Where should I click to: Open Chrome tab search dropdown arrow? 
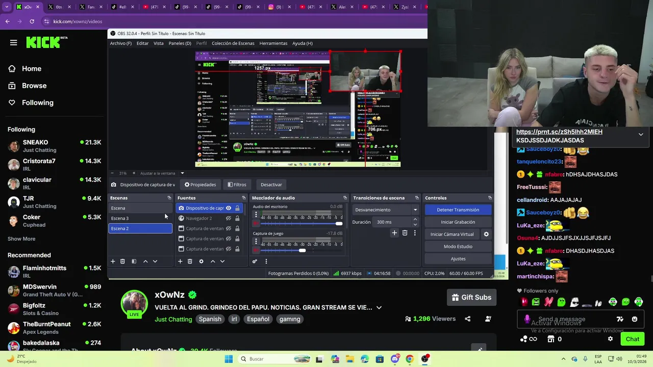click(8, 7)
